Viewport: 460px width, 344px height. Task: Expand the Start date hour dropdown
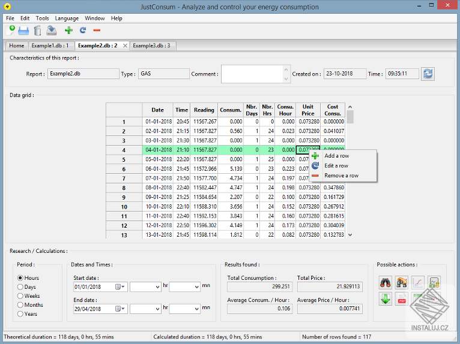157,287
